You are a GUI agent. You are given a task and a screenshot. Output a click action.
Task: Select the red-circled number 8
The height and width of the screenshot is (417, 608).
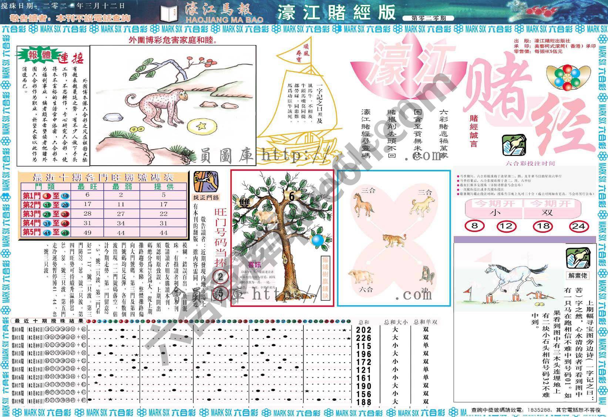click(x=475, y=226)
